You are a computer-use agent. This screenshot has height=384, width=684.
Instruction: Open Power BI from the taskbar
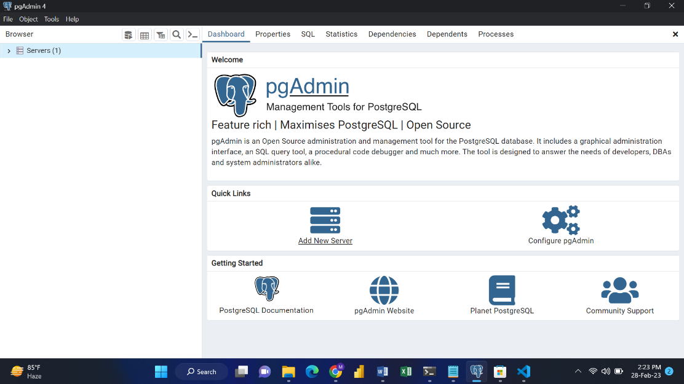coord(359,372)
